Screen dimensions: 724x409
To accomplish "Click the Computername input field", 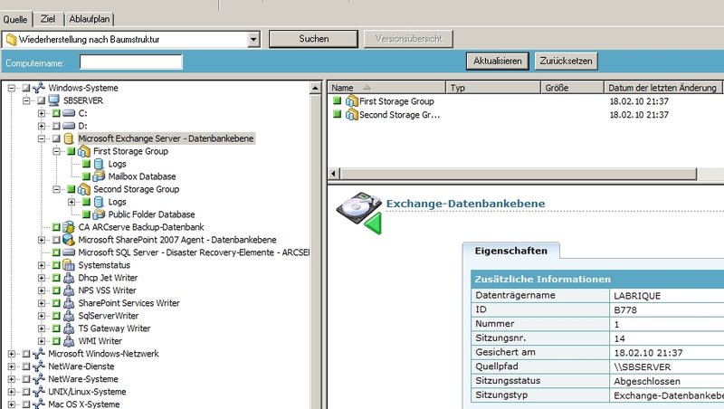I will (x=131, y=62).
